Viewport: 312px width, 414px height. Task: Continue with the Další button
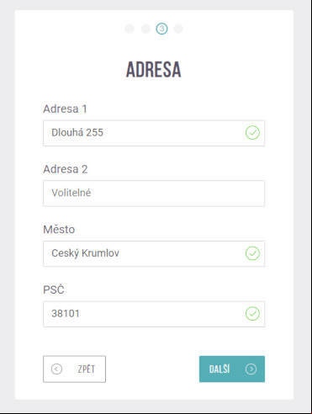point(232,369)
